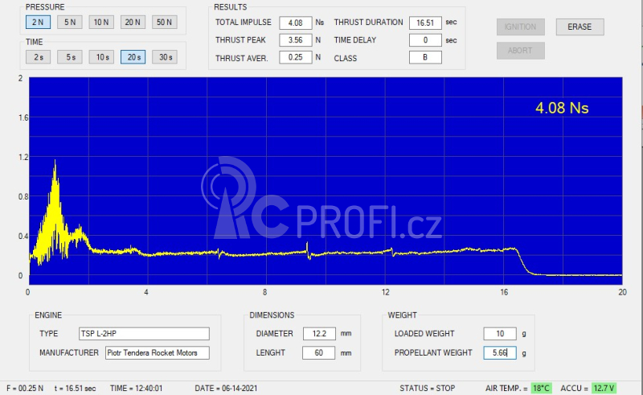The height and width of the screenshot is (395, 643).
Task: Click the t = 16.51 sec status text
Action: tap(75, 388)
